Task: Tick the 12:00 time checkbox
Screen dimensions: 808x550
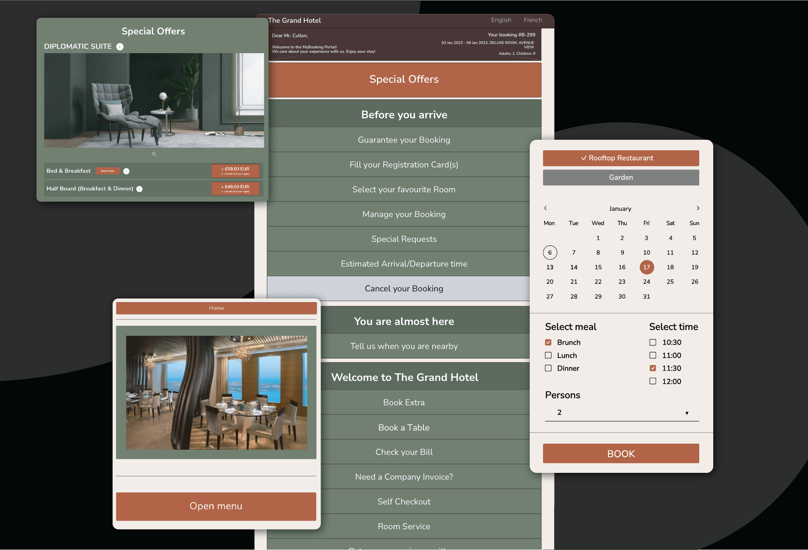Action: pyautogui.click(x=652, y=381)
